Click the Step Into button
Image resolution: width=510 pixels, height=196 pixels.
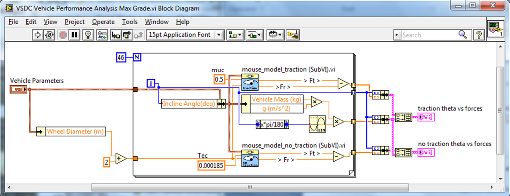tap(116, 35)
